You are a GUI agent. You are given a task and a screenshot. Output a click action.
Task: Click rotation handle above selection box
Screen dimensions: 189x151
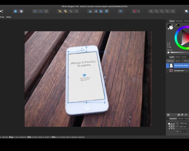86,47
